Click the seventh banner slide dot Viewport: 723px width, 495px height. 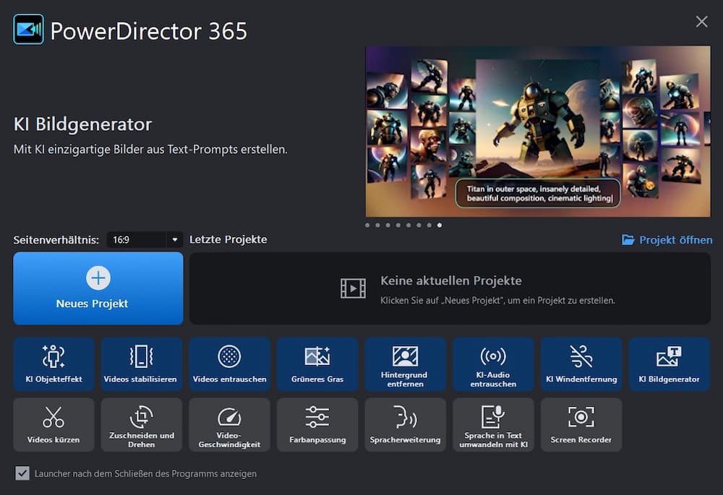429,225
